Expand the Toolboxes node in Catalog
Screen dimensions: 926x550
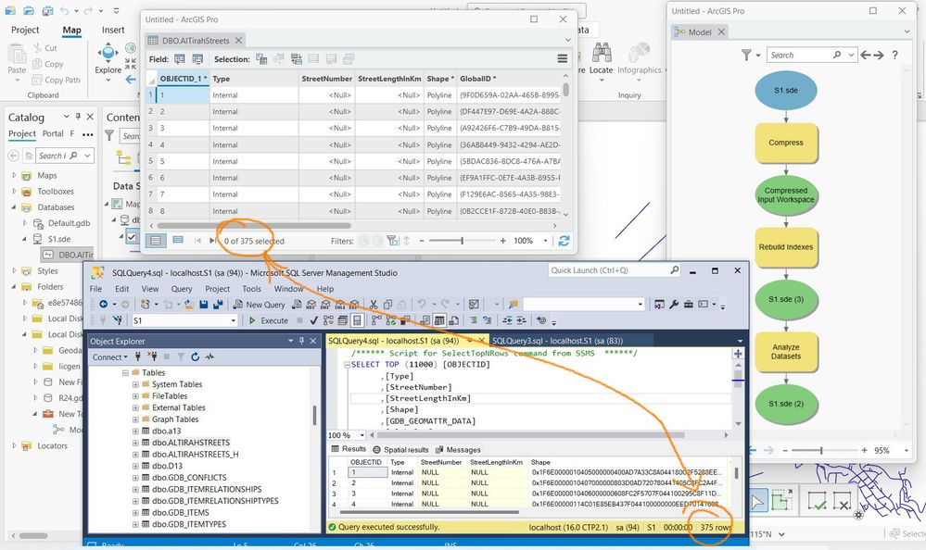pos(14,191)
